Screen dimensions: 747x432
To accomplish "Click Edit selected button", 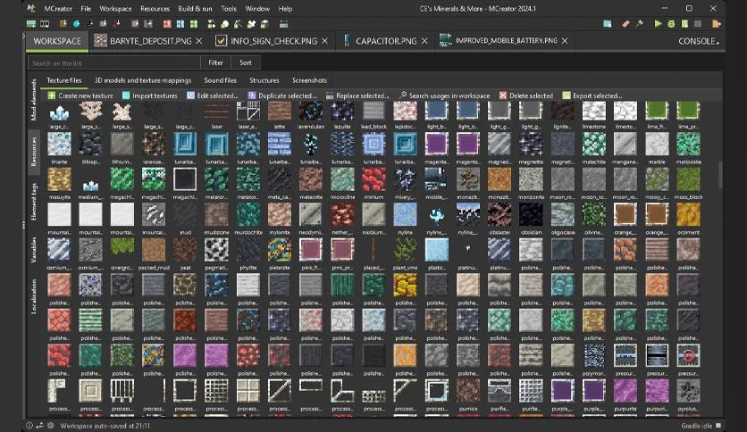I will [x=213, y=96].
